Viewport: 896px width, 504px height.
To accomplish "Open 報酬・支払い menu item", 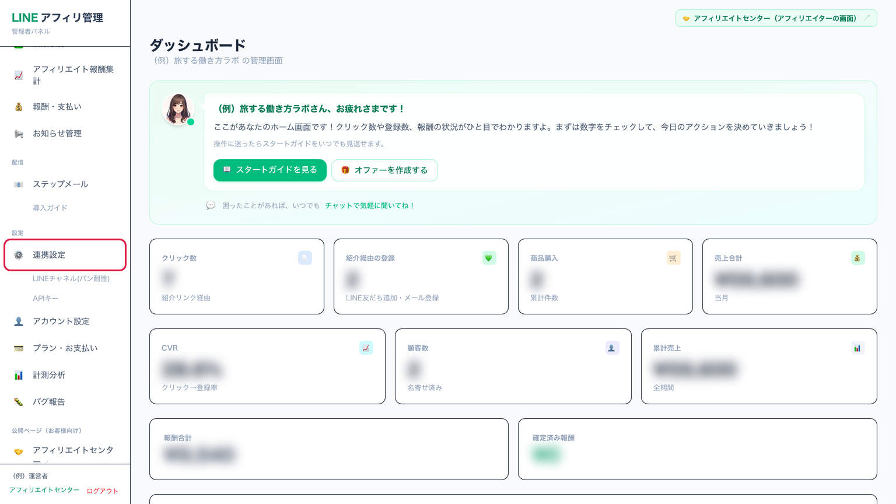I will click(65, 107).
